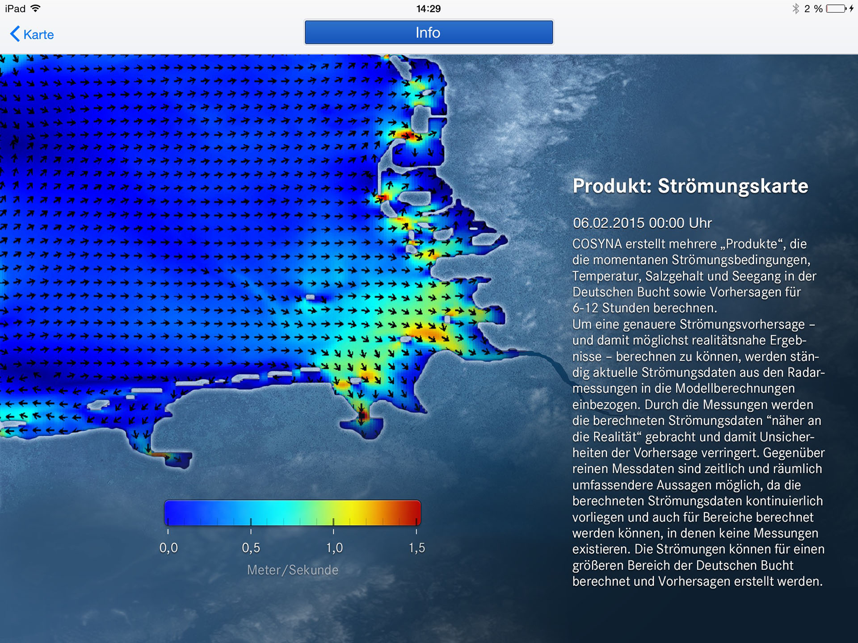Go back to Karte
This screenshot has height=643, width=858.
click(38, 34)
